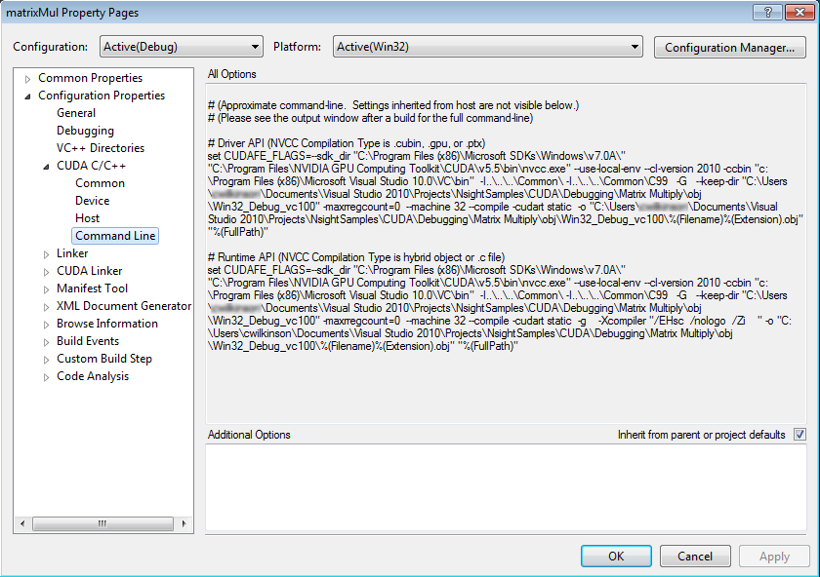820x577 pixels.
Task: Select the General properties page
Action: pos(75,112)
